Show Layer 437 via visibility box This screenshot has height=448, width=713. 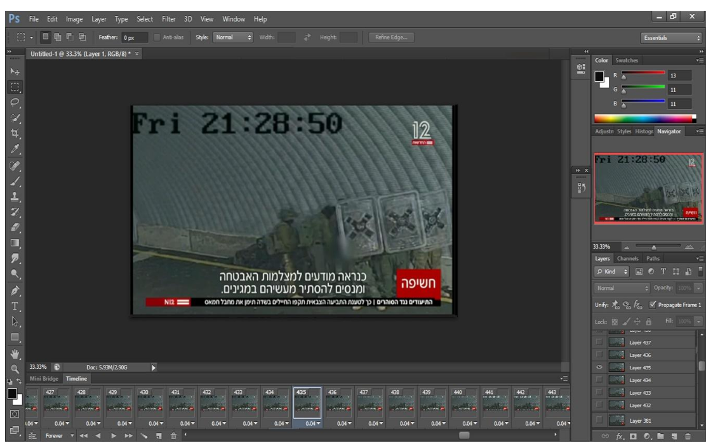point(599,343)
